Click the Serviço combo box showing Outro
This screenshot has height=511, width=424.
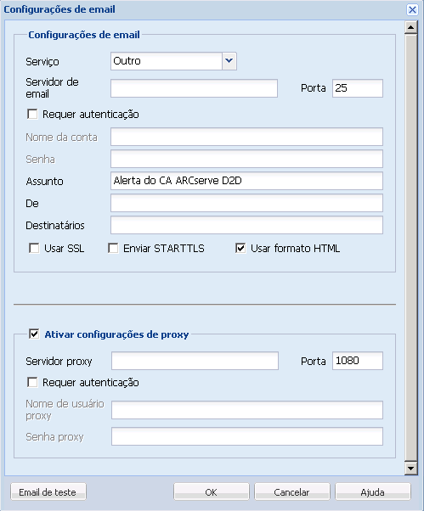pos(173,61)
